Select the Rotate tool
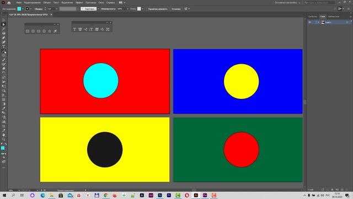Image resolution: width=353 pixels, height=199 pixels. coord(4,73)
